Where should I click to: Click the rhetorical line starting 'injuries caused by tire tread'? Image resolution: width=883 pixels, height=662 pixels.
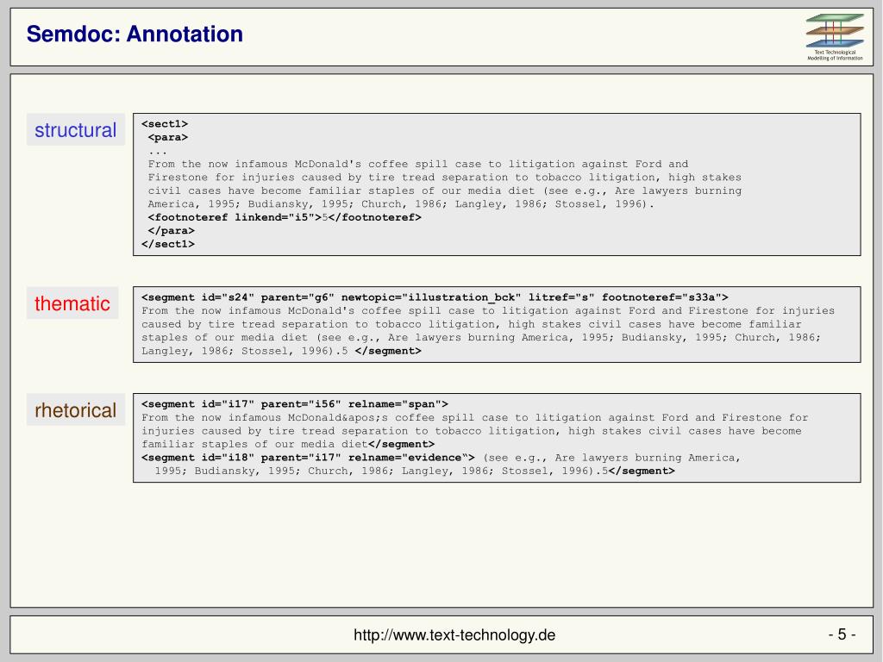coord(472,431)
